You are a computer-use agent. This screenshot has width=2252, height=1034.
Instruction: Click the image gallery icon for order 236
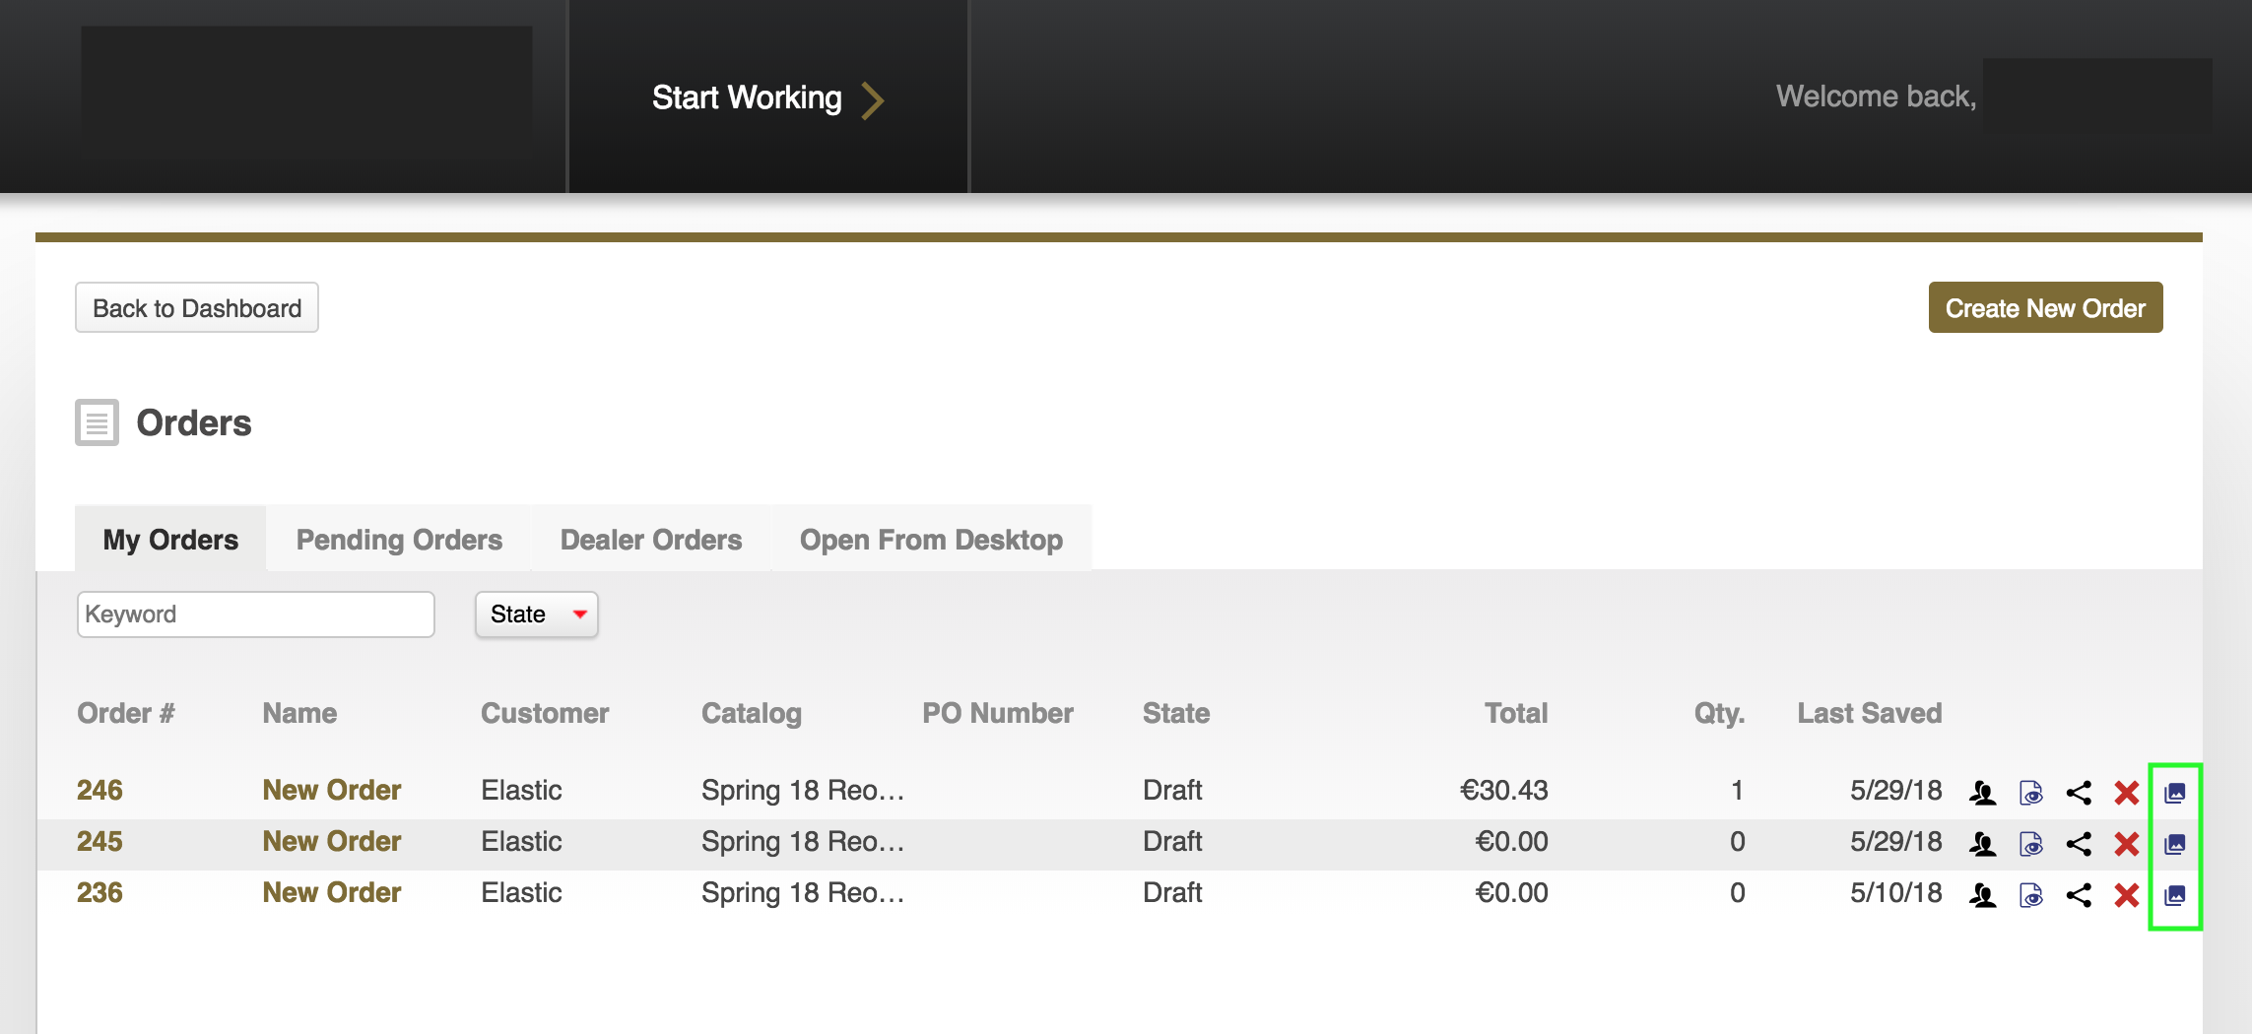pyautogui.click(x=2175, y=894)
